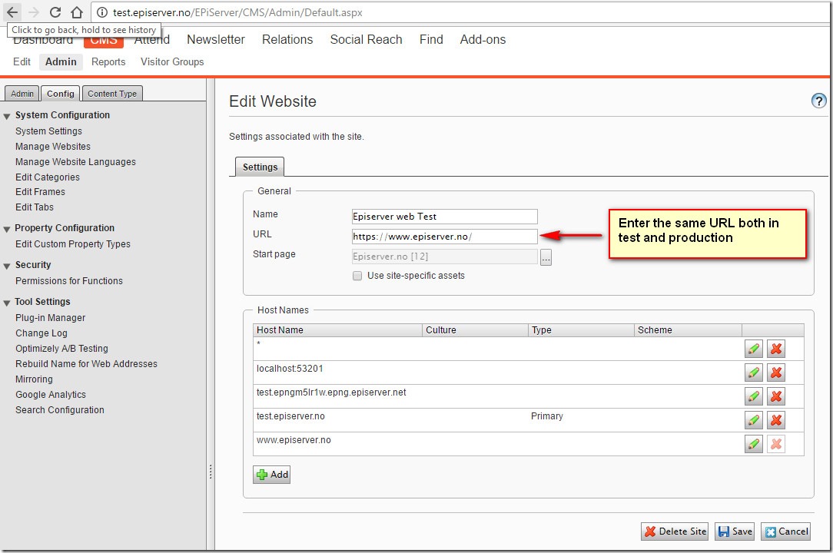Delete the wildcard * host name row
Screen dimensions: 833x553
point(775,349)
